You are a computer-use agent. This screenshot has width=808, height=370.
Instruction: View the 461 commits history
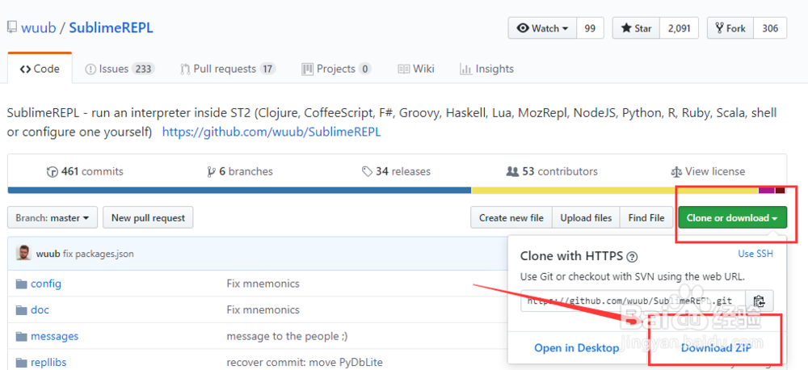click(85, 171)
